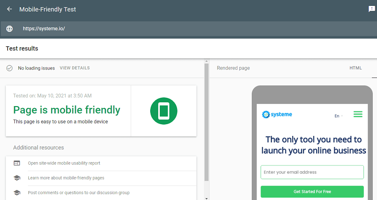Click the scrollbar down arrow
Screen dimensions: 377x200
click(x=206, y=197)
